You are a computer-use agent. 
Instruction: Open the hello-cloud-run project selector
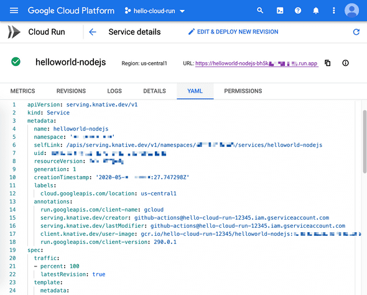coord(155,11)
